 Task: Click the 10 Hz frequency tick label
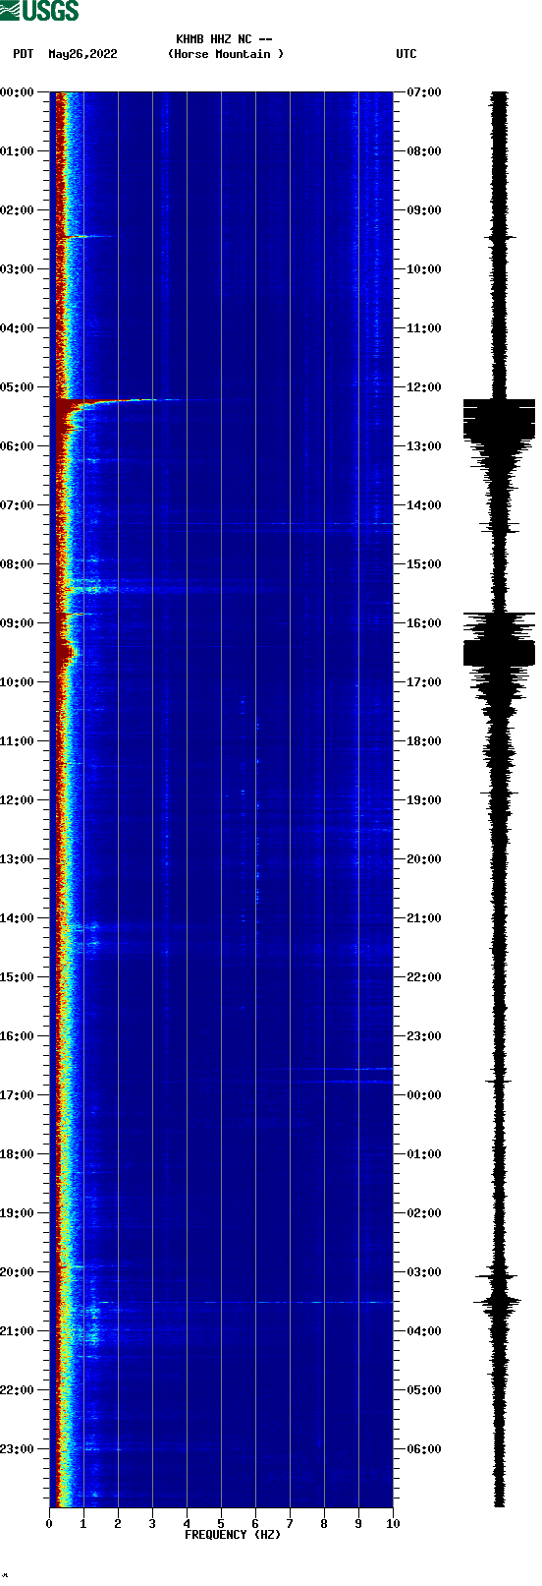pos(393,1524)
